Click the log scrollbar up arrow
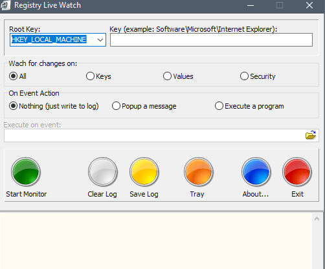Screen dimensions: 325x269 click(x=317, y=219)
